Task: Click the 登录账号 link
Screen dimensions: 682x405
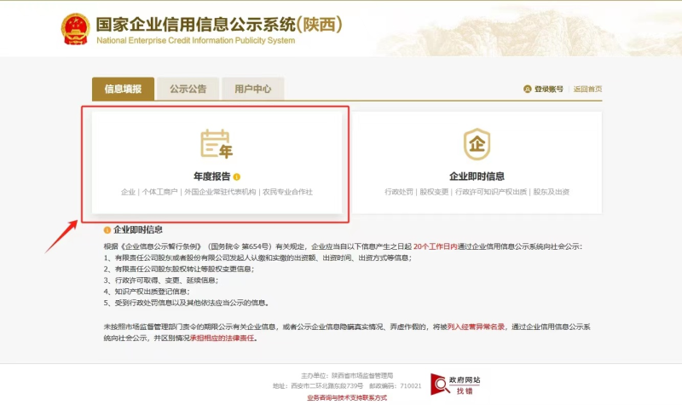Action: 548,89
